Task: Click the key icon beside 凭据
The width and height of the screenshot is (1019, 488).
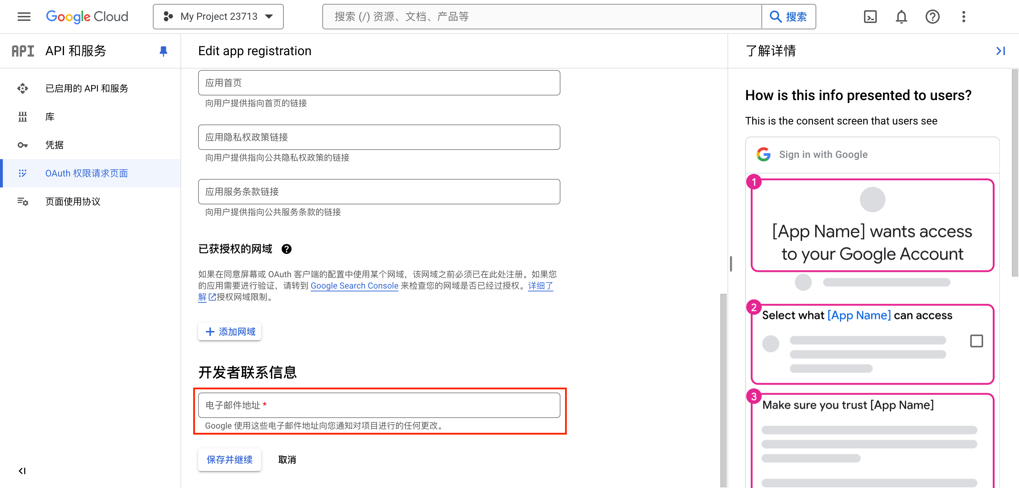Action: click(23, 145)
